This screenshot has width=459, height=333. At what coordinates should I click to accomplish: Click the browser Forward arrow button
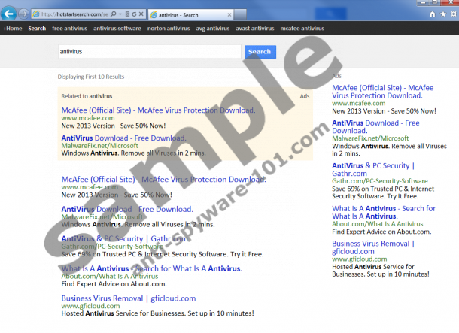[24, 14]
